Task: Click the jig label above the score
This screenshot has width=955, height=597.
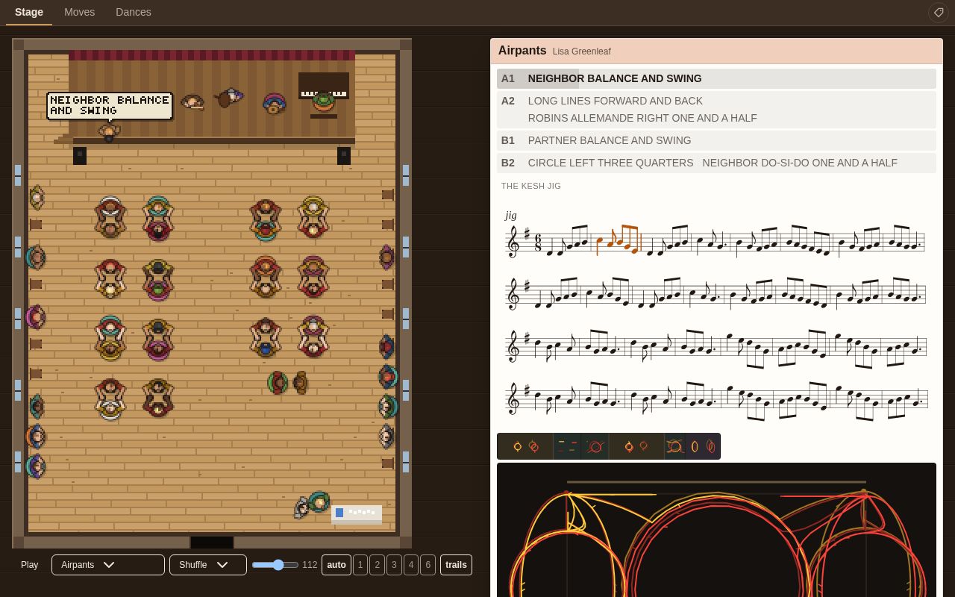Action: [x=510, y=215]
